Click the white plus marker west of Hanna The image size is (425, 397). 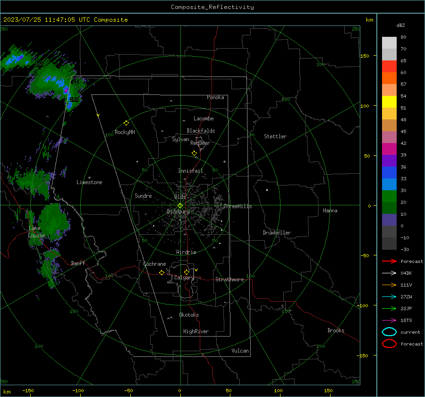point(267,190)
